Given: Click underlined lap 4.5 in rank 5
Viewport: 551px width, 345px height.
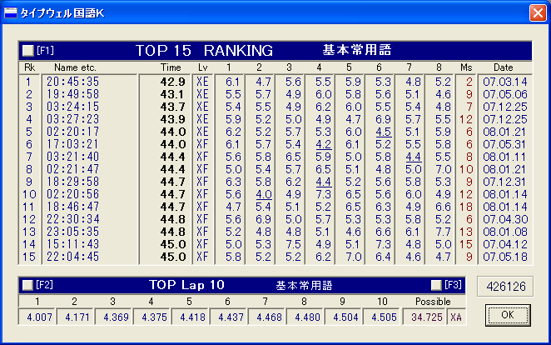Looking at the screenshot, I should pos(383,132).
